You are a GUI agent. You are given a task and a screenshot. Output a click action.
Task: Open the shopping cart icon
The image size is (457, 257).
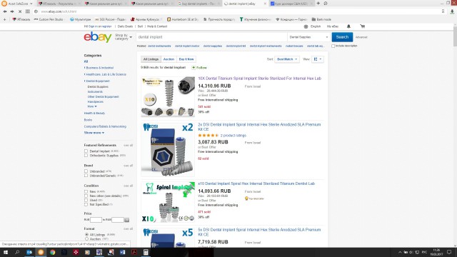(x=363, y=26)
